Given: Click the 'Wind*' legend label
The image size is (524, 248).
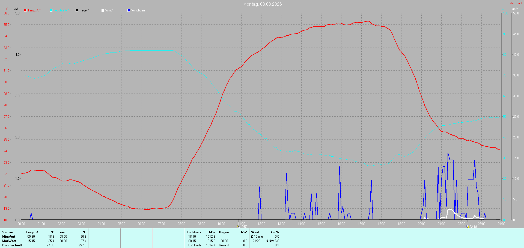Looking at the screenshot, I should click(109, 10).
